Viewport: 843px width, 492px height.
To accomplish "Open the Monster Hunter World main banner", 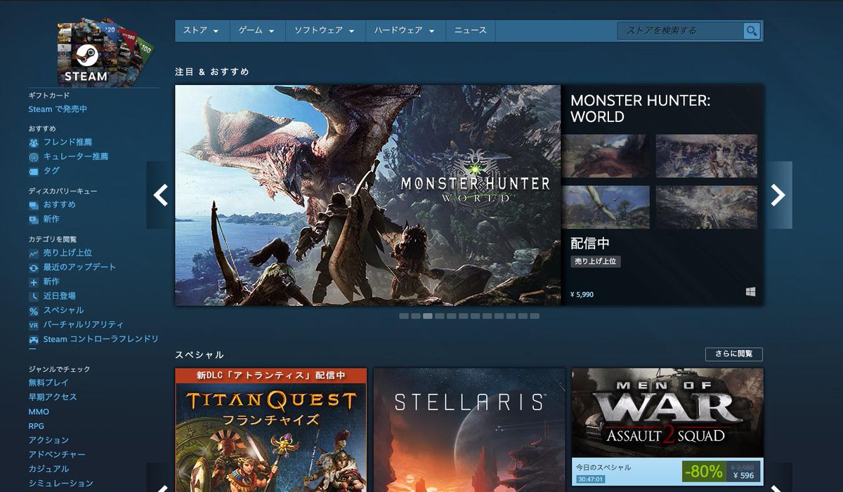I will (368, 195).
